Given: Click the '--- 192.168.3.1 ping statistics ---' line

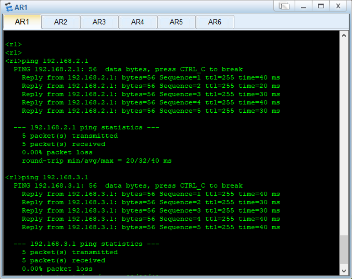Looking at the screenshot, I should (x=86, y=244).
